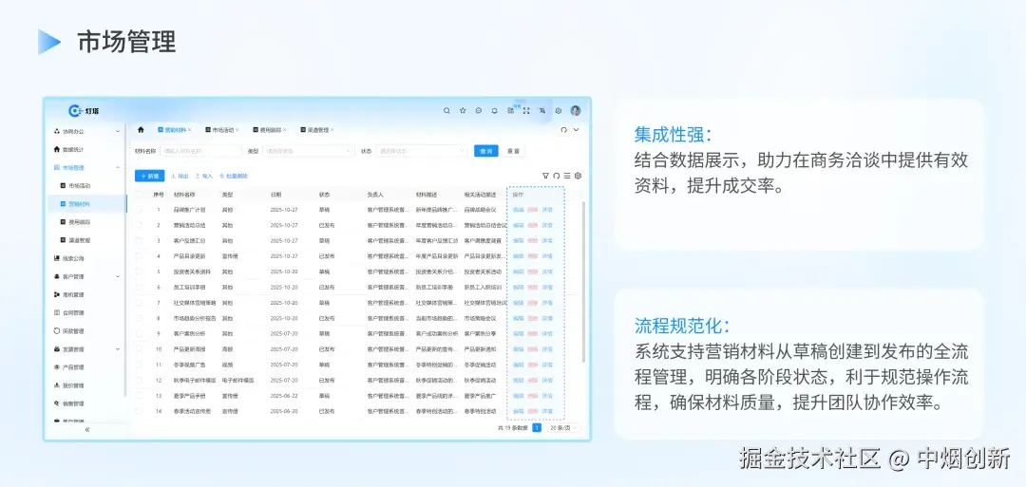
Task: Click the table density lines icon
Action: coord(566,176)
